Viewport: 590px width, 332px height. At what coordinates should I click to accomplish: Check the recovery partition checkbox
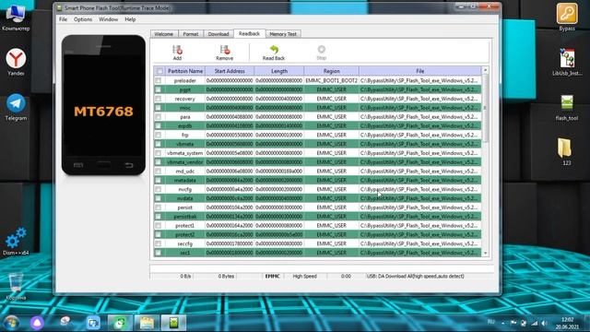coord(158,99)
